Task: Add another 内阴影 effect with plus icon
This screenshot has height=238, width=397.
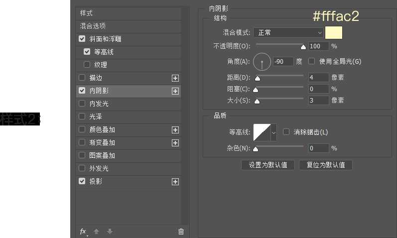Action: click(175, 91)
